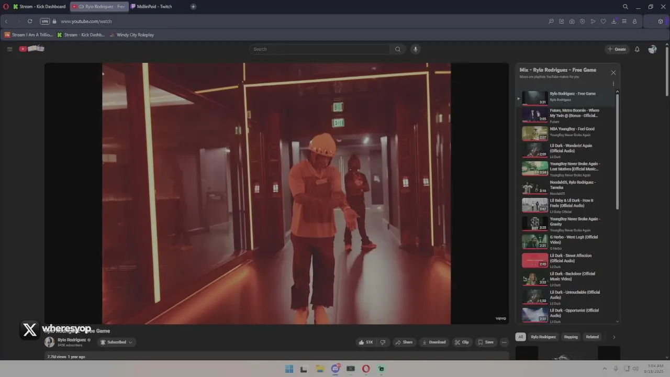
Task: Start voice search with microphone
Action: coord(416,49)
